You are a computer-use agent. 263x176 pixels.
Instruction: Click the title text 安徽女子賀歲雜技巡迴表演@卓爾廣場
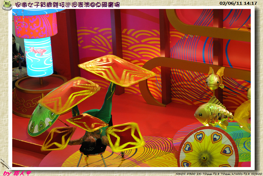67,5
